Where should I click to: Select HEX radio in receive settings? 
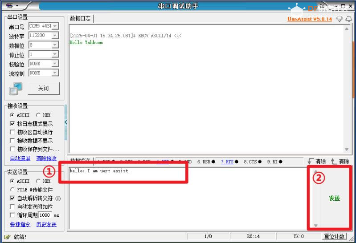pyautogui.click(x=38, y=115)
